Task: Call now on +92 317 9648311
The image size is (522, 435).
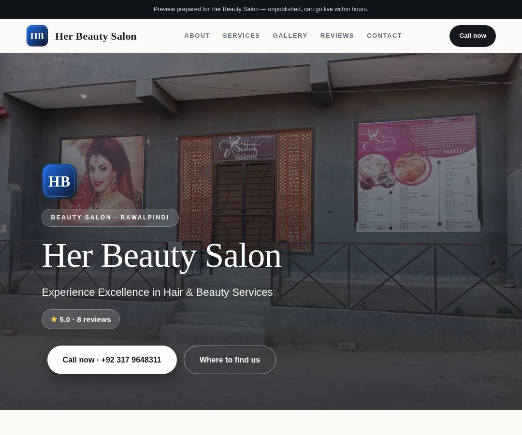Action: (x=112, y=360)
